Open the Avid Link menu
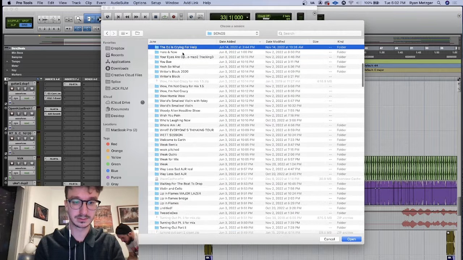The width and height of the screenshot is (463, 260). pos(191,3)
